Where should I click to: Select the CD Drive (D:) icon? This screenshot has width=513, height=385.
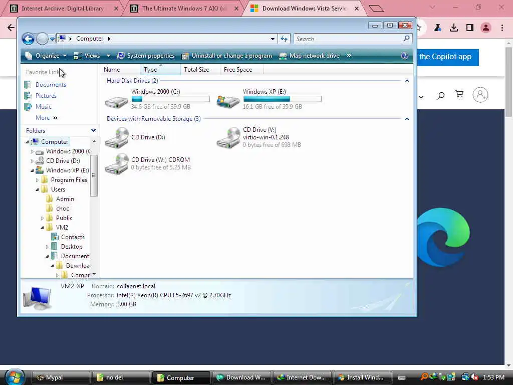click(x=116, y=138)
